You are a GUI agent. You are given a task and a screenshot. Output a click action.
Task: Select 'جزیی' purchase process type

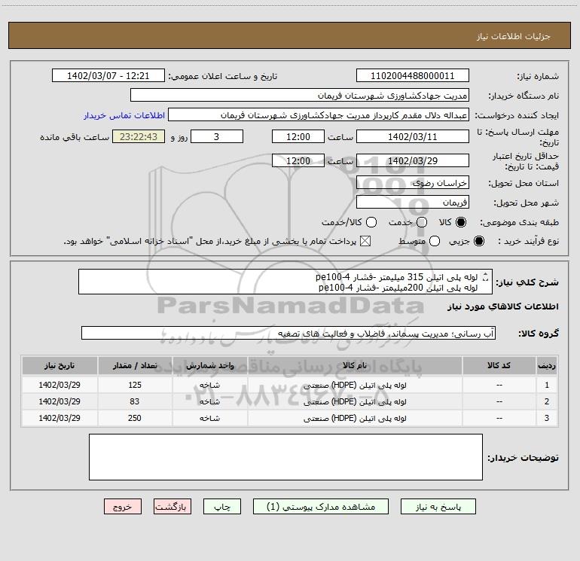(x=481, y=242)
